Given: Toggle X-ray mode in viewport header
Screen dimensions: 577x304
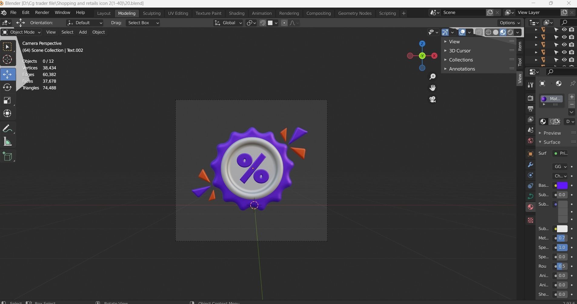Looking at the screenshot, I should click(479, 32).
